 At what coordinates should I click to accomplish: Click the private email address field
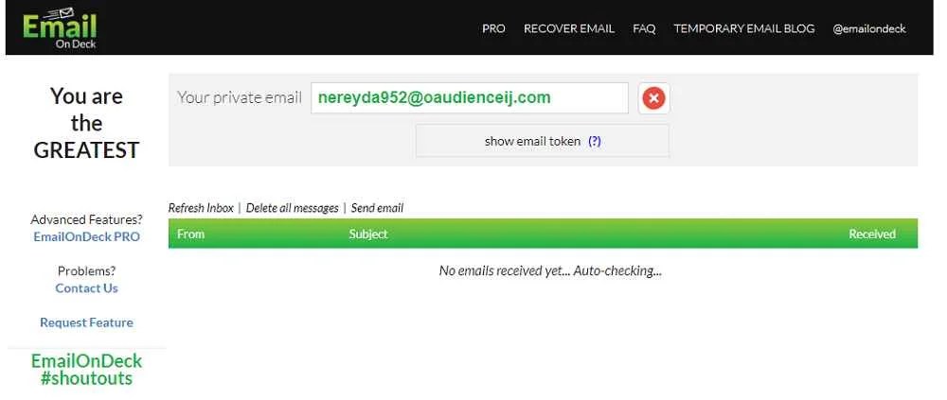pos(470,97)
